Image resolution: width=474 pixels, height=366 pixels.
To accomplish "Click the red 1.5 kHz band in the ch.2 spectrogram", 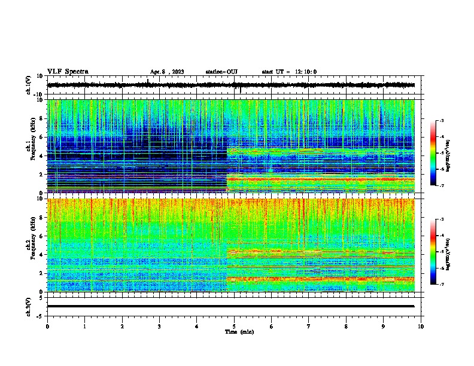I will pos(320,279).
